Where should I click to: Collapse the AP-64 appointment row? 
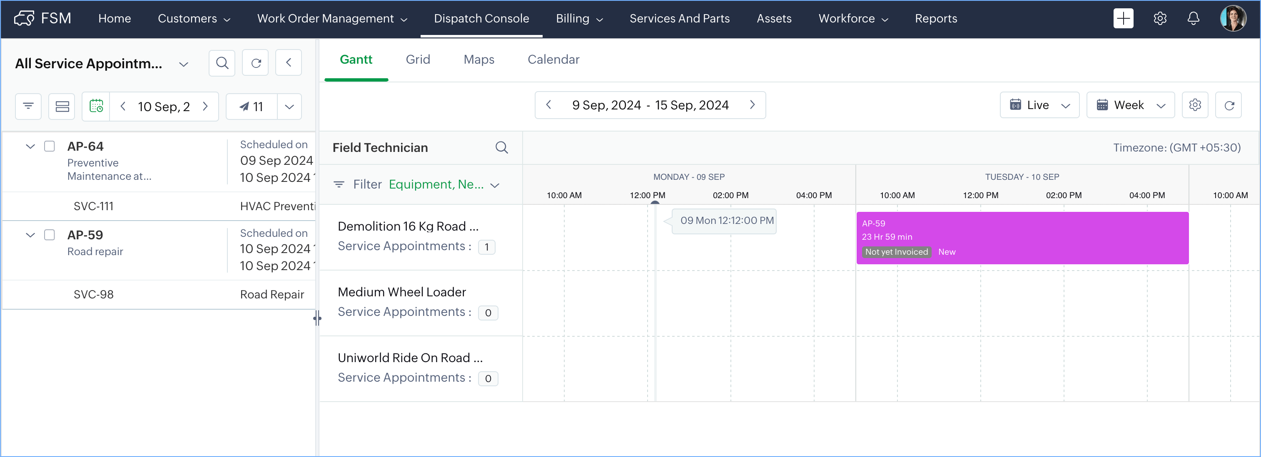(x=30, y=147)
